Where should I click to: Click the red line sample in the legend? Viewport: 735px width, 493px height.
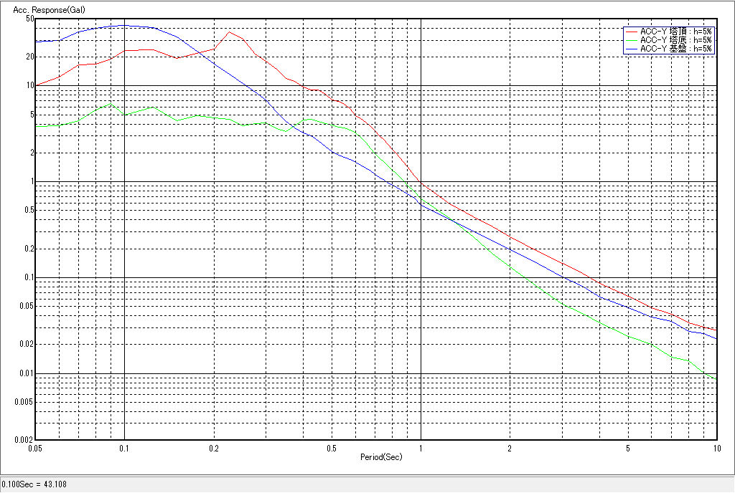(x=632, y=32)
